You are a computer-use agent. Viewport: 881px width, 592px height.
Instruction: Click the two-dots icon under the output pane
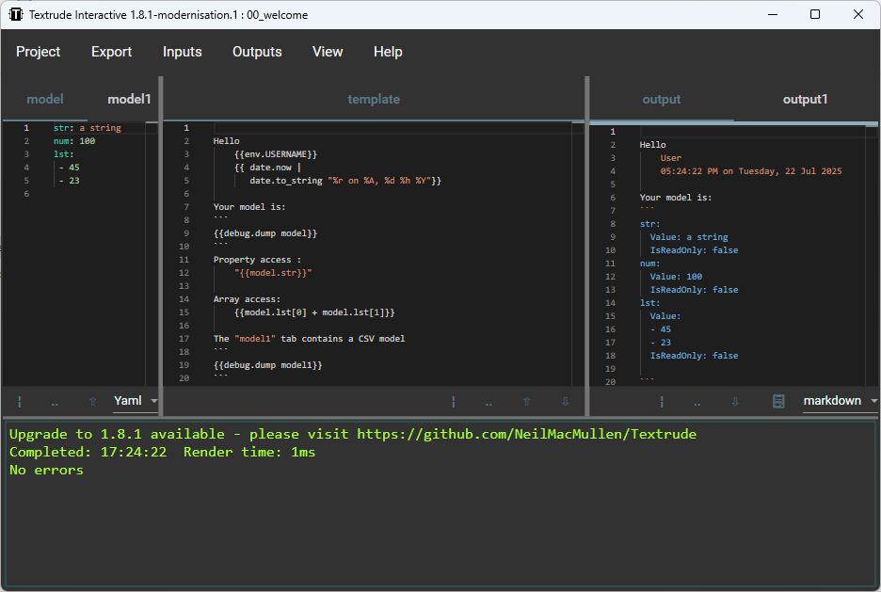click(697, 403)
